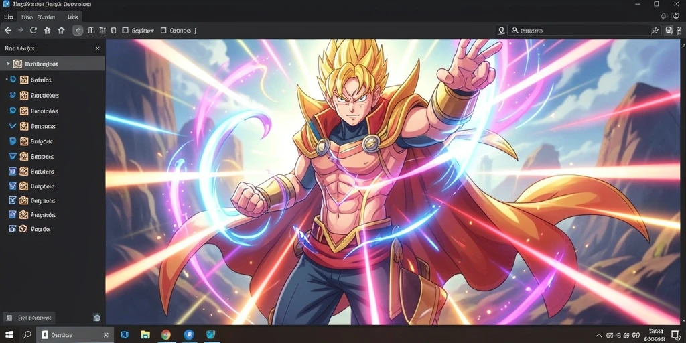This screenshot has width=686, height=343.
Task: Go forward with the right arrow button
Action: click(x=20, y=31)
